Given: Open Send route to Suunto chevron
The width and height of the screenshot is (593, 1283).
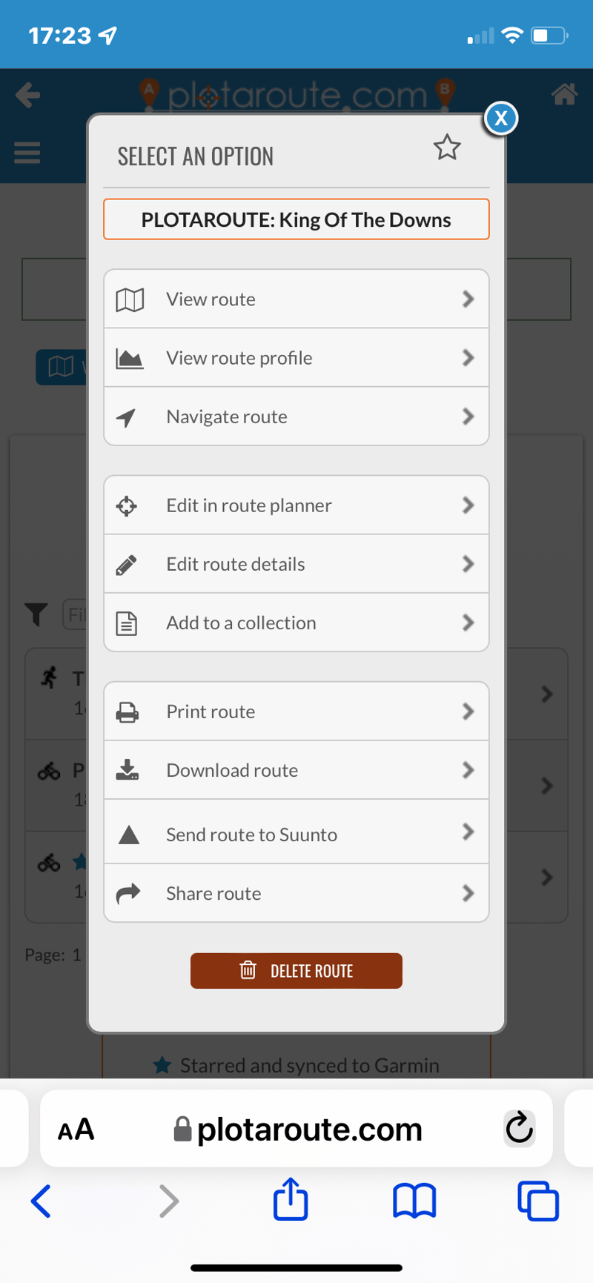Looking at the screenshot, I should point(468,832).
